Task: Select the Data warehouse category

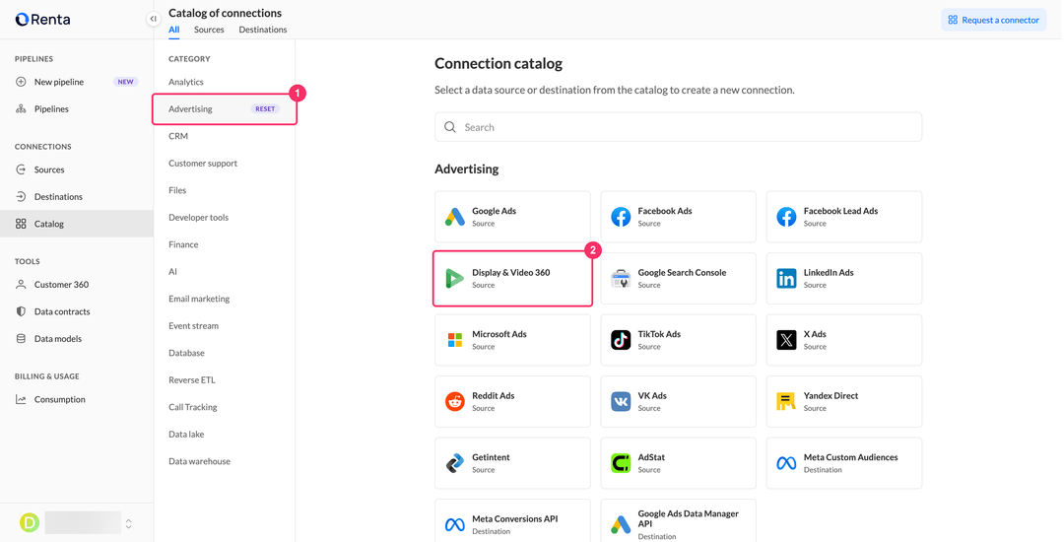Action: click(199, 461)
